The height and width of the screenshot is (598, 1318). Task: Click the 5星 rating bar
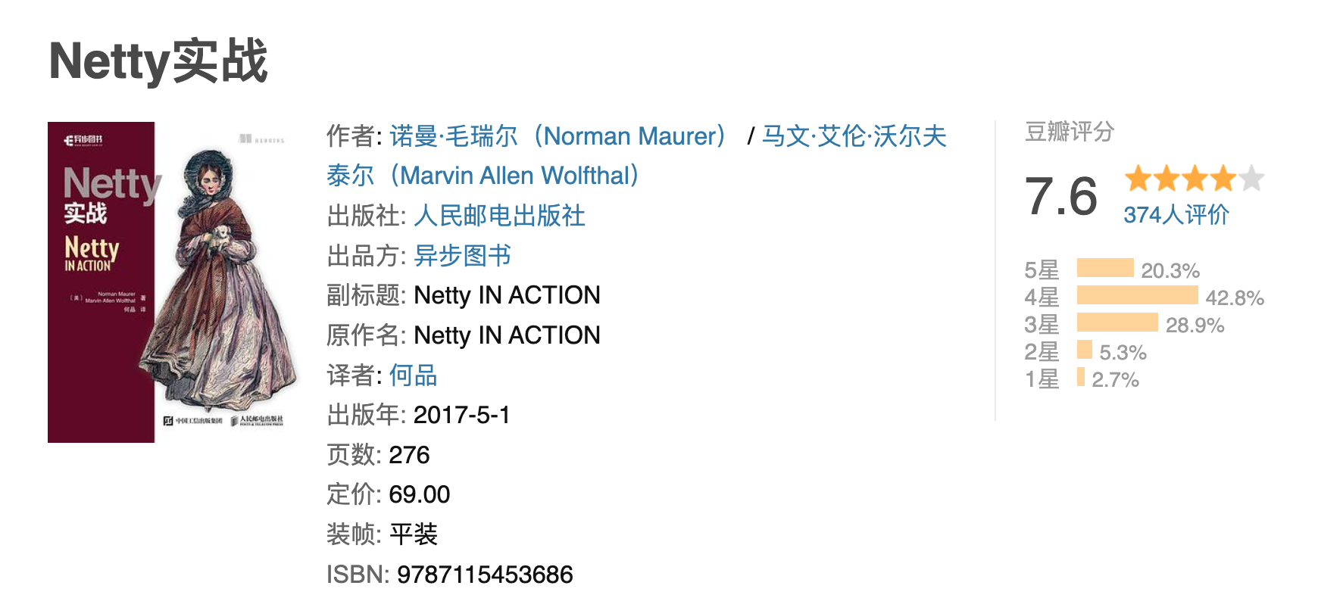tap(1105, 268)
